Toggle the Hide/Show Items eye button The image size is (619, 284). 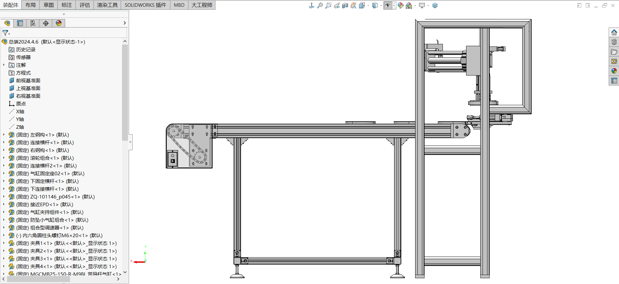[x=388, y=5]
